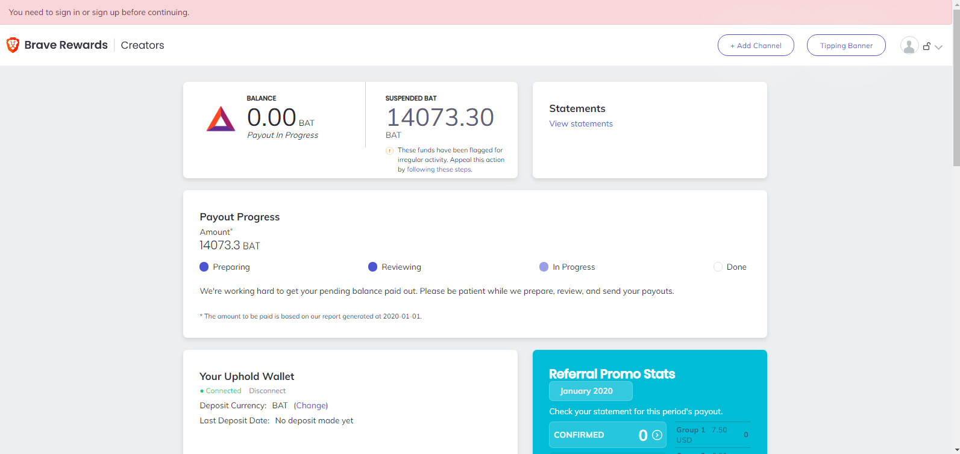
Task: Click the Reviewing progress step dot
Action: (x=372, y=267)
